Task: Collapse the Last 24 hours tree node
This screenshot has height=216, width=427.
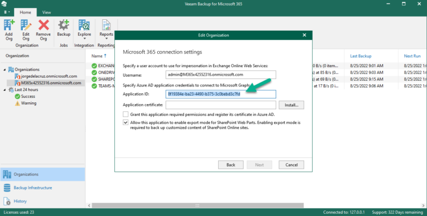Action: point(5,90)
